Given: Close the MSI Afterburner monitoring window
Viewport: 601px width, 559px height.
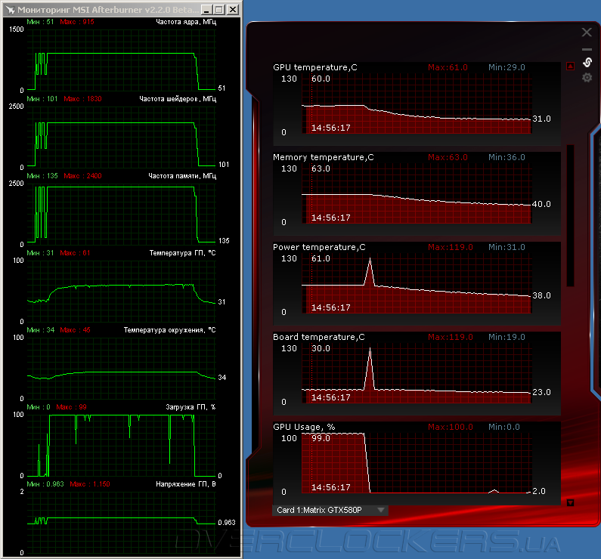Looking at the screenshot, I should [x=233, y=10].
